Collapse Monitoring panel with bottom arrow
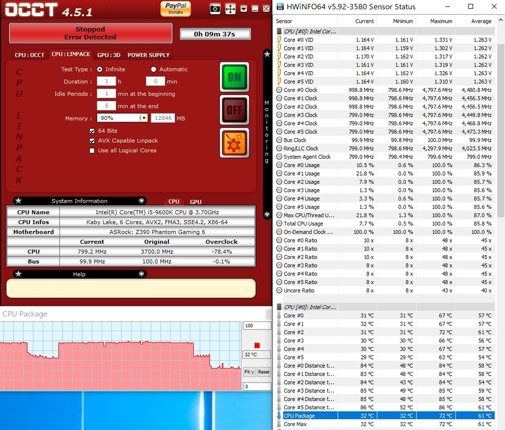This screenshot has height=430, width=505. pos(267,214)
